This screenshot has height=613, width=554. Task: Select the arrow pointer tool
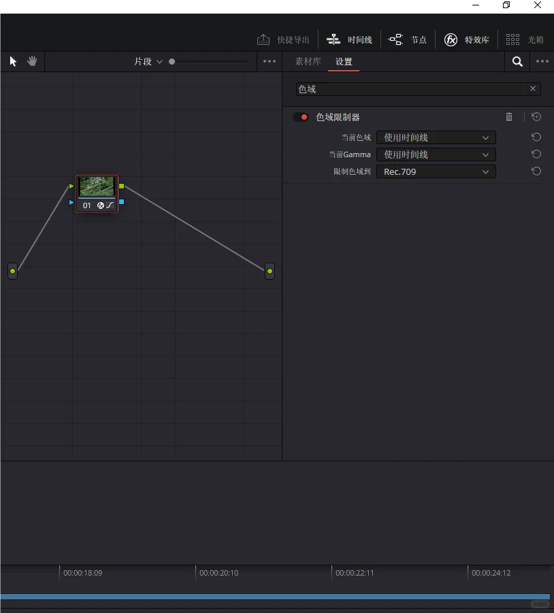[x=13, y=61]
